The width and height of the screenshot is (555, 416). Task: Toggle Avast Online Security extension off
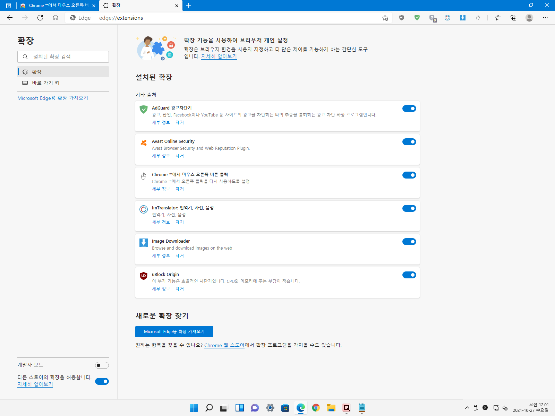(x=409, y=142)
